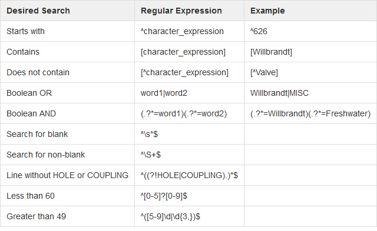
Task: Click the Desired Search column header
Action: 38,11
